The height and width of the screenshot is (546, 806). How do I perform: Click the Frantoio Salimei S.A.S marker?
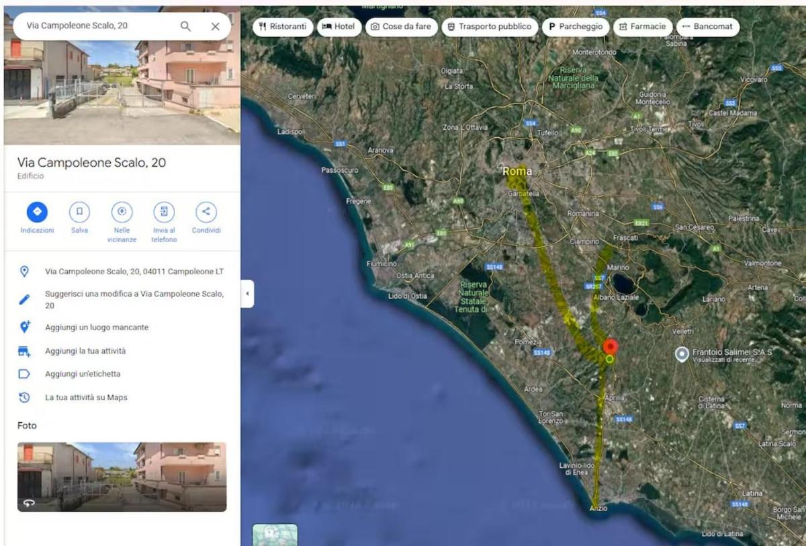[x=682, y=354]
